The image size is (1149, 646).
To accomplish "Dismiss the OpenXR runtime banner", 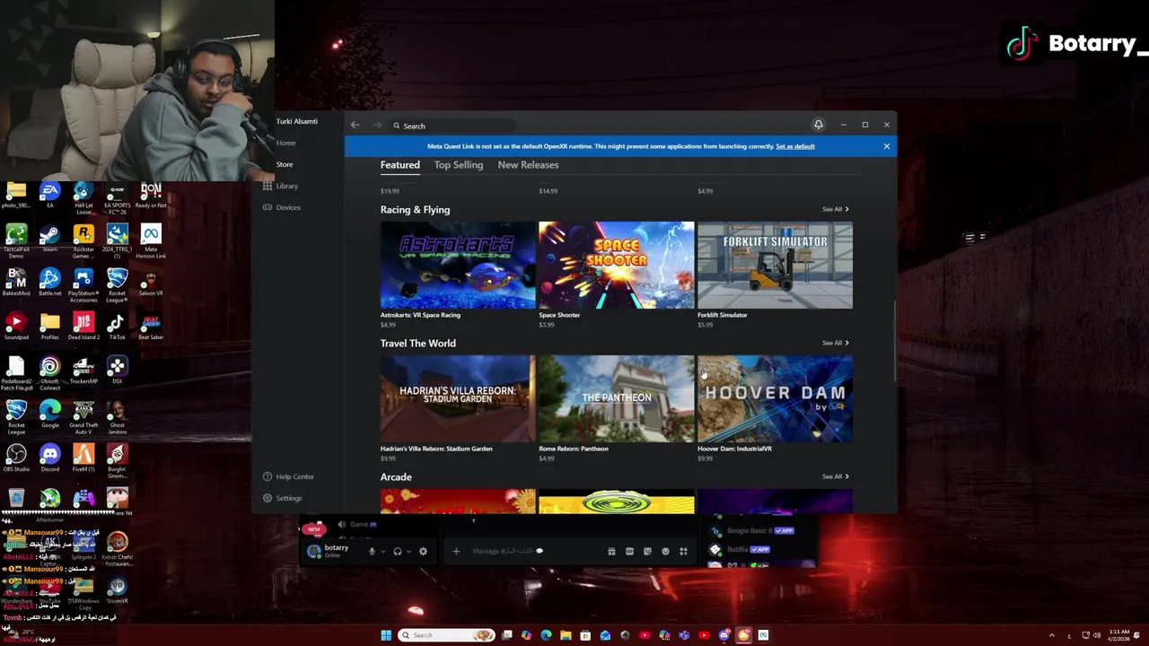I will (x=887, y=146).
